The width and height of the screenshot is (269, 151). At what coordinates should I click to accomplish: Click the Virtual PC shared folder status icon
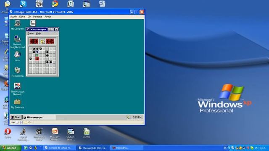tap(26, 122)
